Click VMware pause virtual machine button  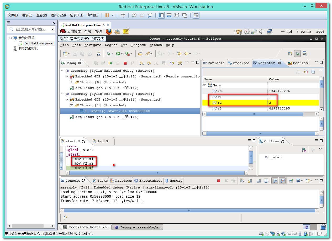[107, 15]
